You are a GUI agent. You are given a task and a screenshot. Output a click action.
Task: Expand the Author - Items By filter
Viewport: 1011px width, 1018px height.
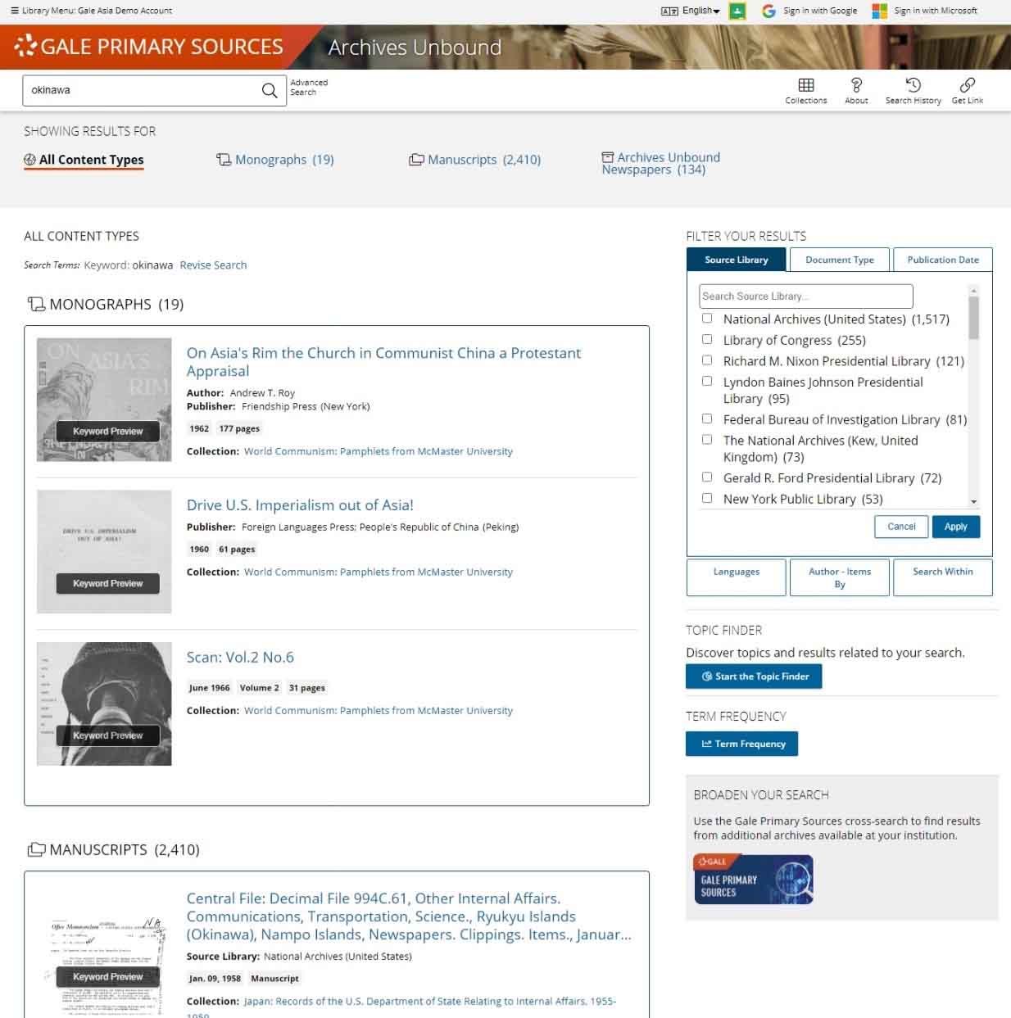coord(840,577)
